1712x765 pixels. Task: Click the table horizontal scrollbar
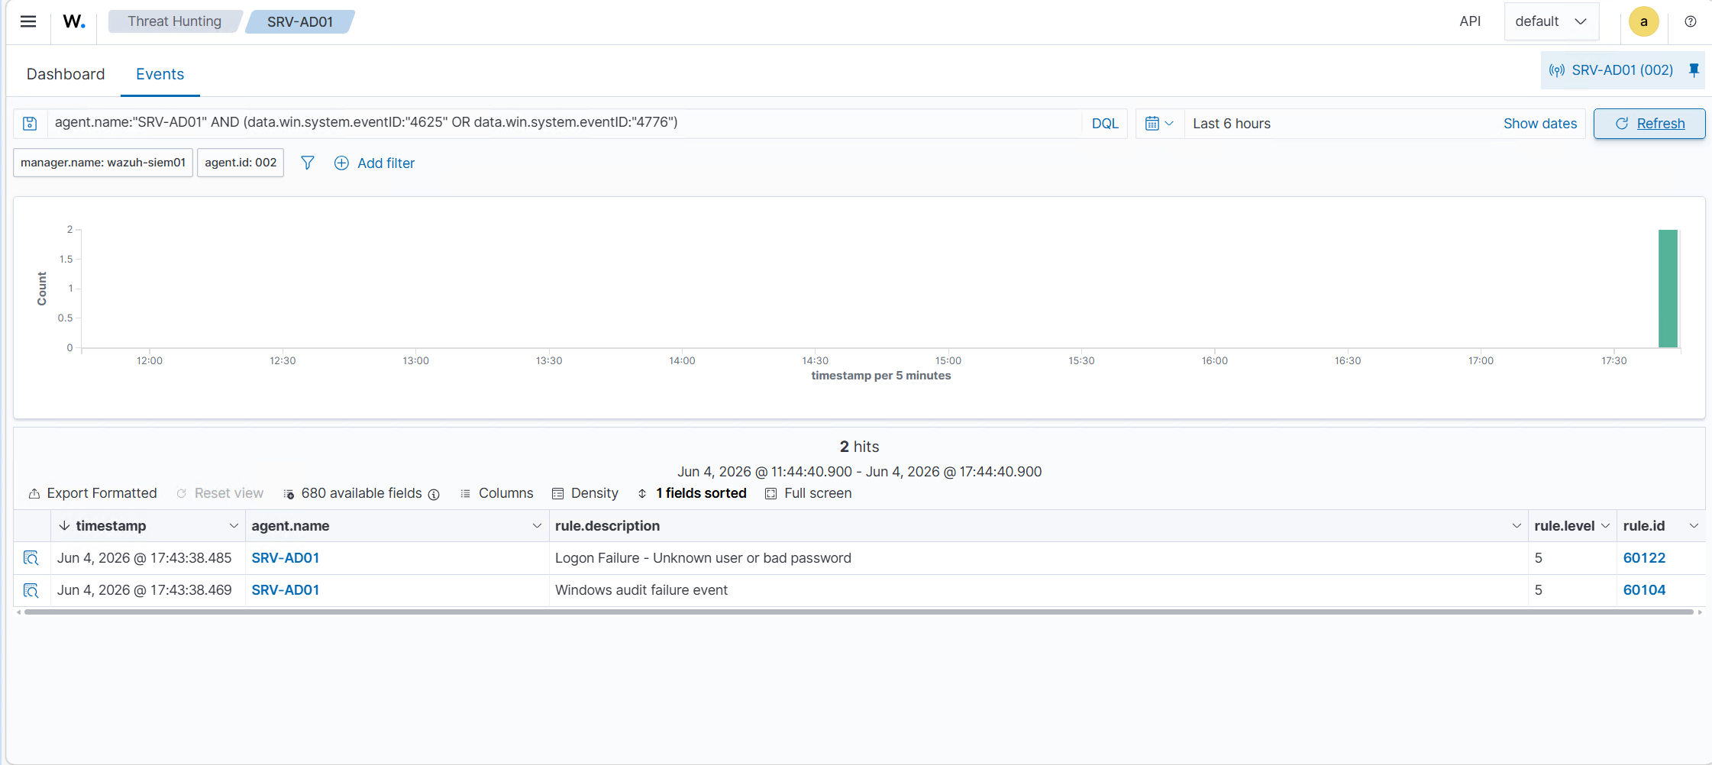859,612
